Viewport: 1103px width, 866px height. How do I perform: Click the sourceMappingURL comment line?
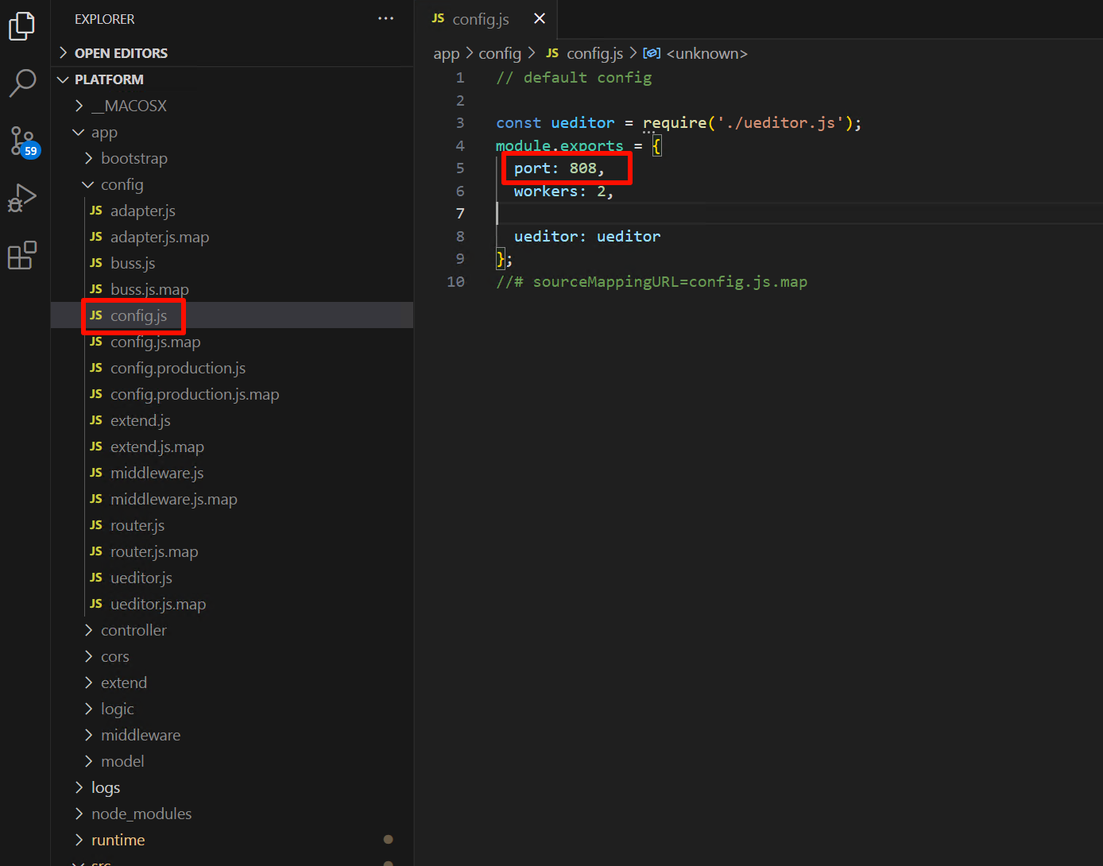[x=652, y=282]
